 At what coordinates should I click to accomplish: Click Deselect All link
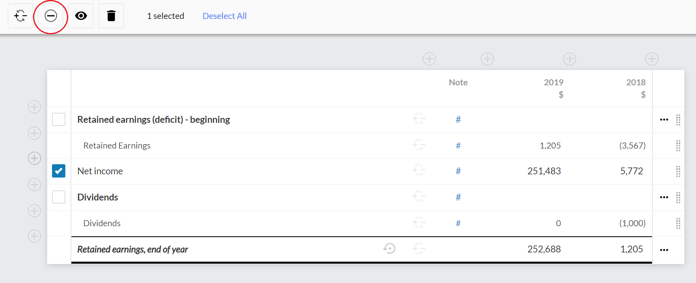click(x=225, y=16)
